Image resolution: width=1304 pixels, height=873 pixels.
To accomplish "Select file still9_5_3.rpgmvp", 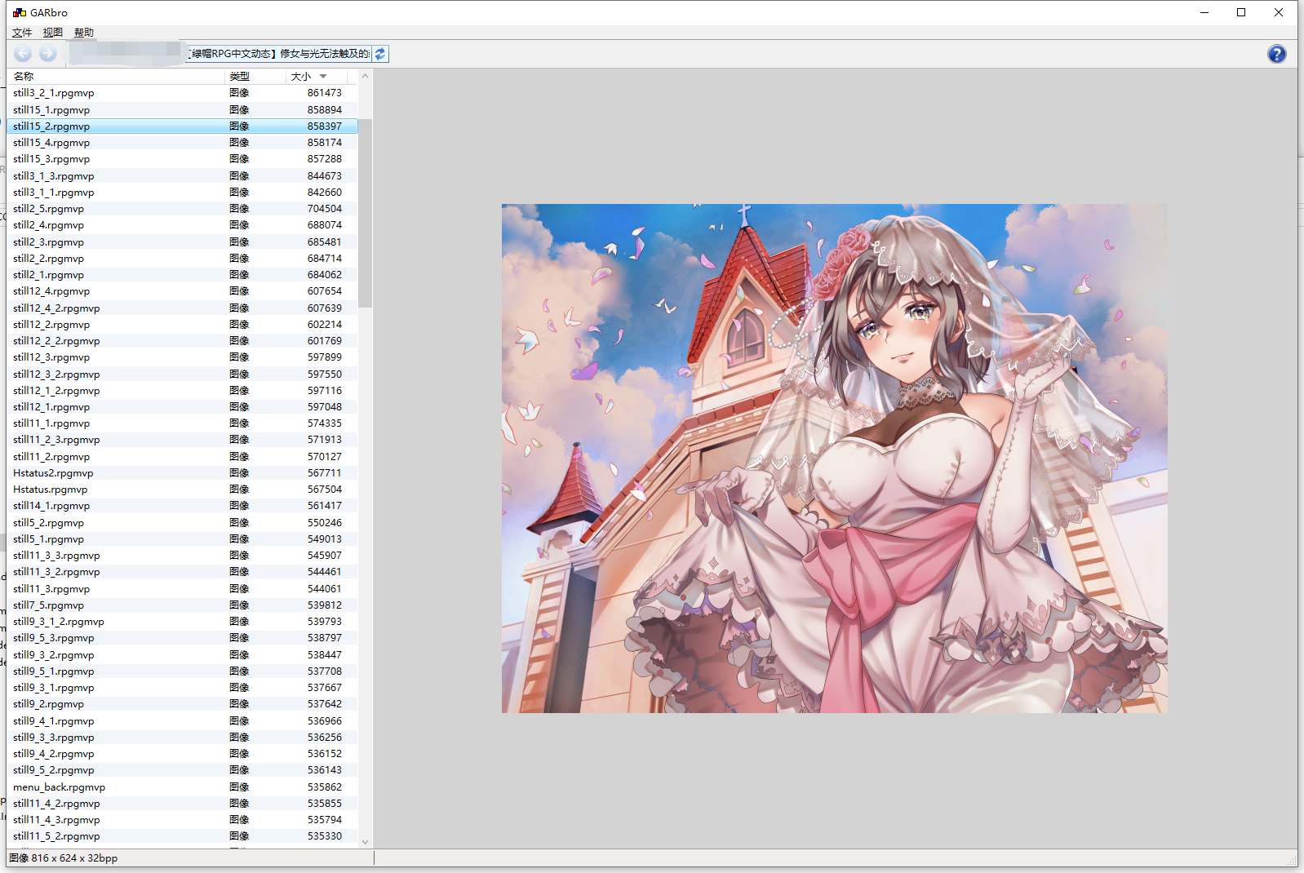I will (x=182, y=638).
